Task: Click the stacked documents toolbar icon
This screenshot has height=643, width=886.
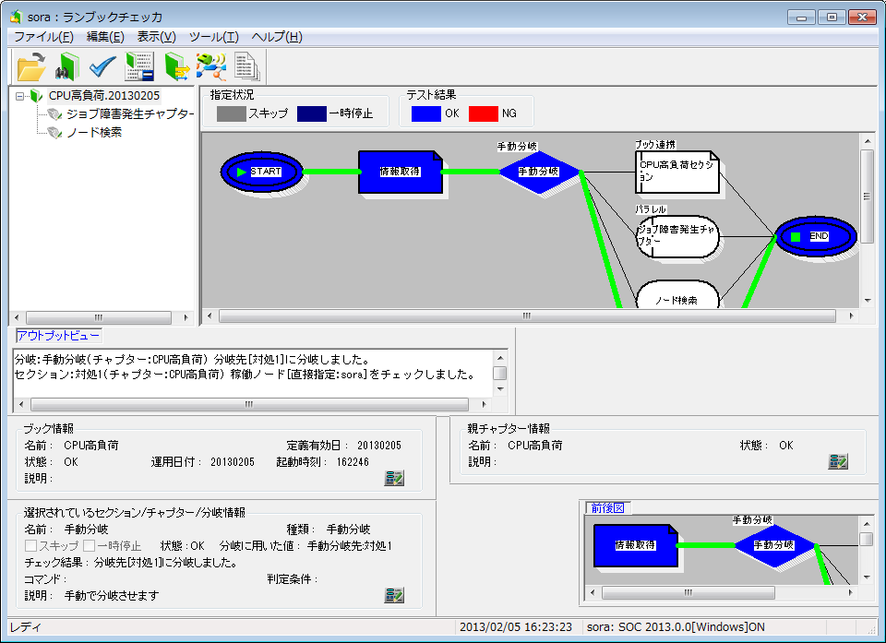Action: tap(247, 66)
